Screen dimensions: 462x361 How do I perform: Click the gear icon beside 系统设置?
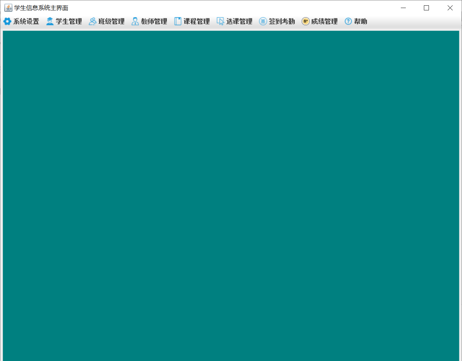pos(7,21)
